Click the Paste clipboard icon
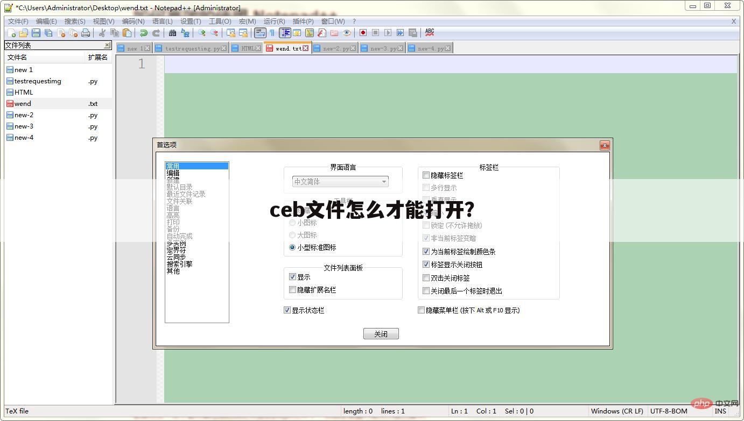Viewport: 744px width, 421px height. click(x=127, y=33)
